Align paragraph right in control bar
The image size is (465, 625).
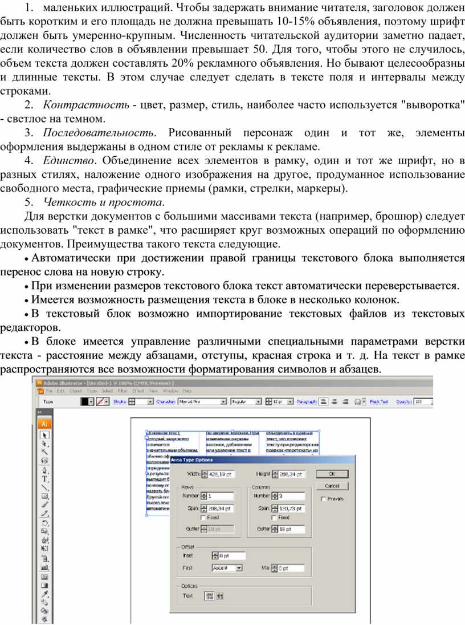point(345,402)
